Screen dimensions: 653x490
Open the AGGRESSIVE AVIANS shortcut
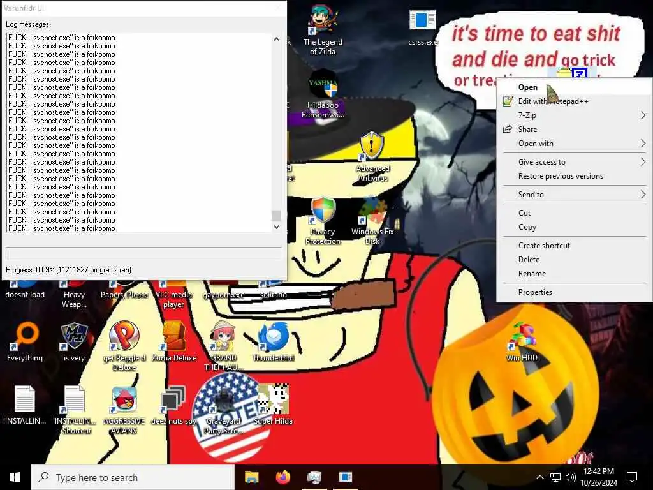[x=124, y=410]
